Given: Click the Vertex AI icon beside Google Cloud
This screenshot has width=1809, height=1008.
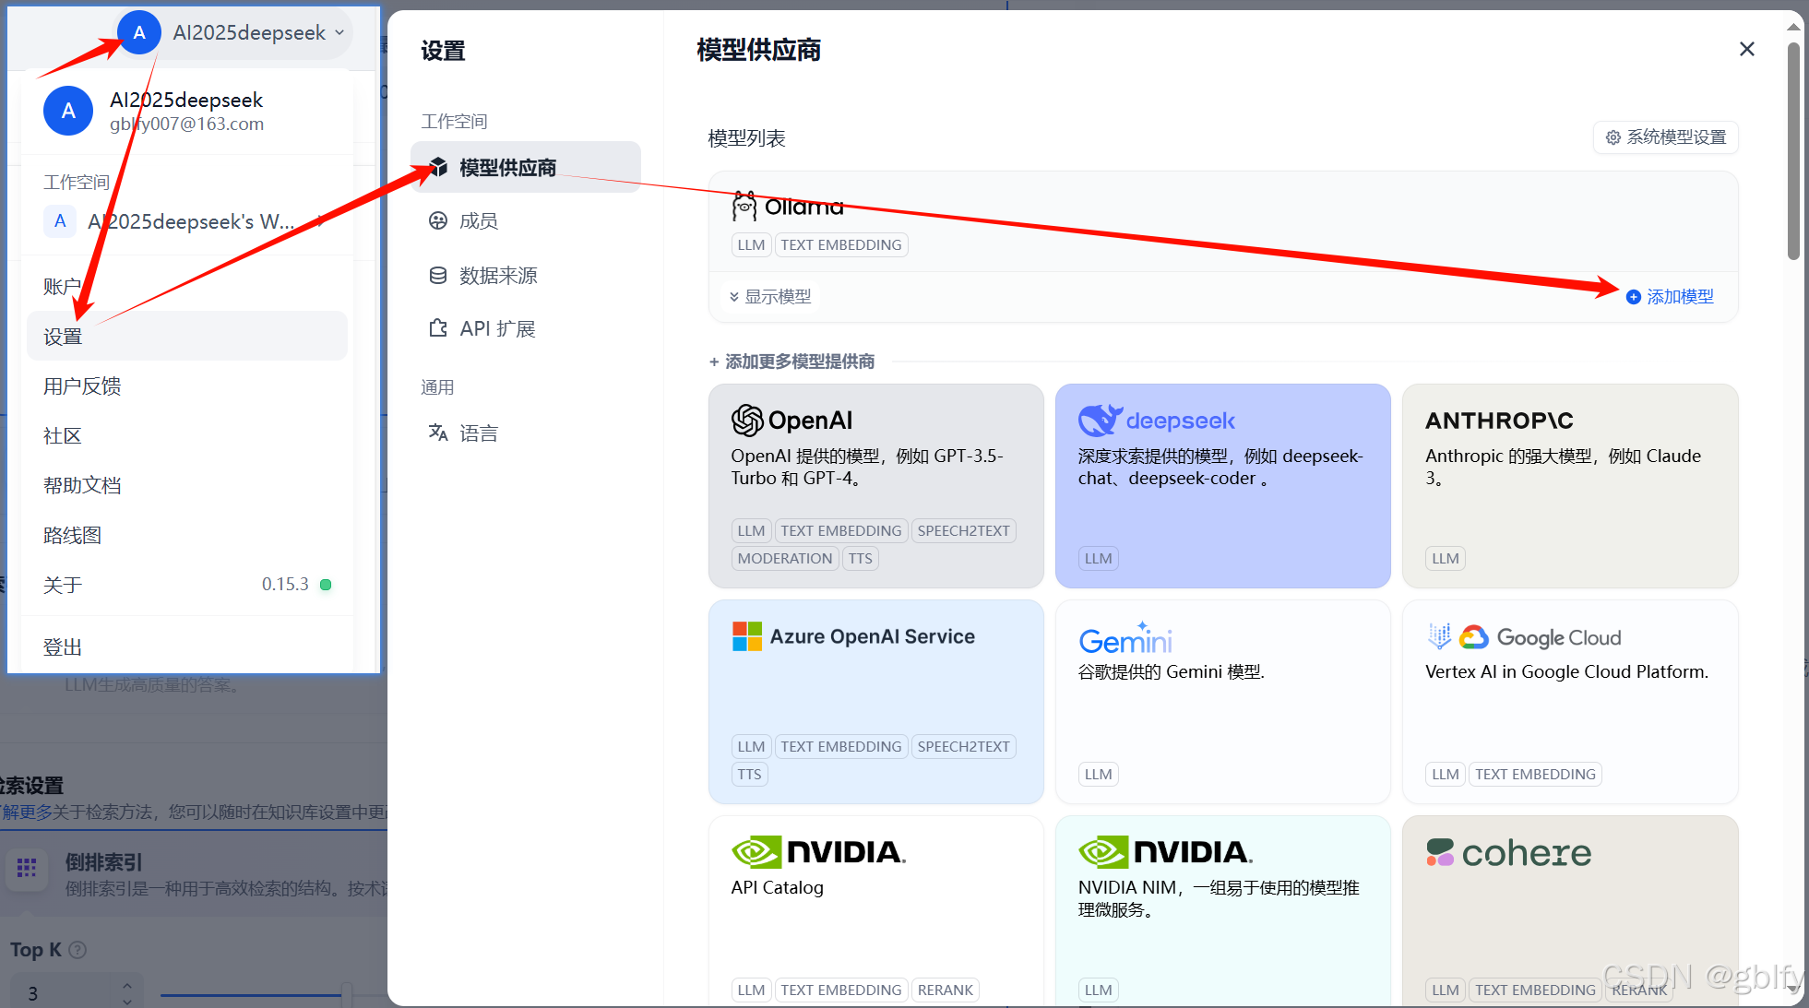Looking at the screenshot, I should (1439, 636).
